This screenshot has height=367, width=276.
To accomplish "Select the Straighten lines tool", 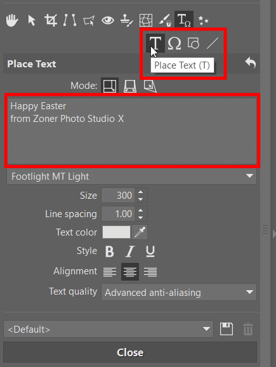I will 70,20.
